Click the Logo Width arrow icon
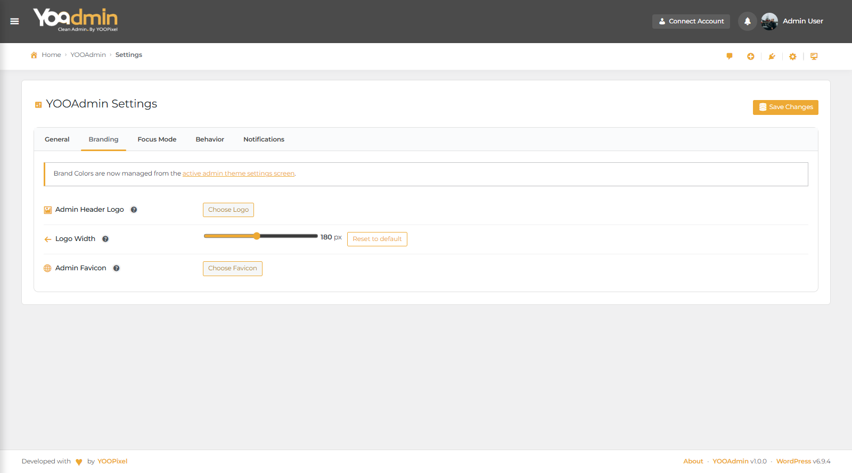852x473 pixels. point(48,239)
